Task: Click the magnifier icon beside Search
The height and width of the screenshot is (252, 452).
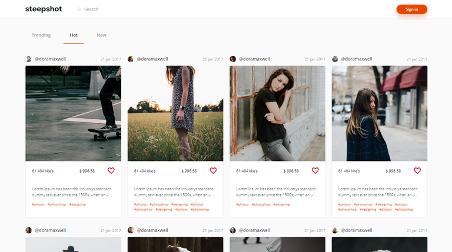Action: point(79,9)
